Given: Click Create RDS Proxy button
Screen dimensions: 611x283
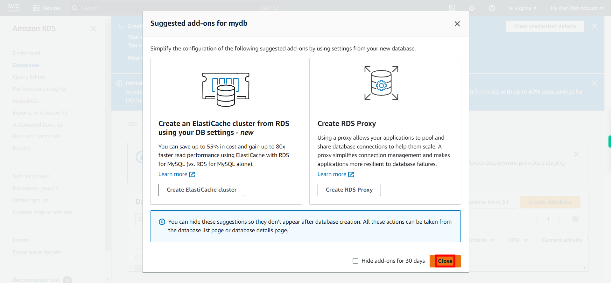Looking at the screenshot, I should (349, 190).
